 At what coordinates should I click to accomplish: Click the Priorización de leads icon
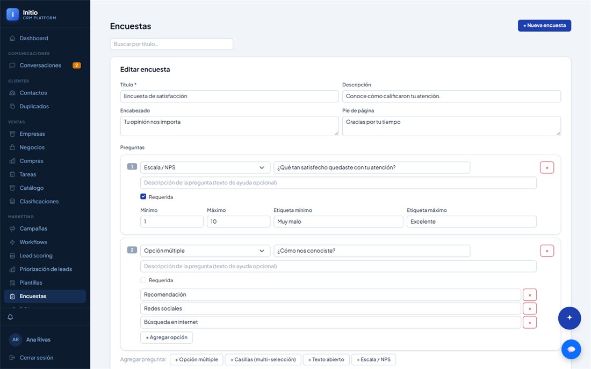click(x=12, y=269)
